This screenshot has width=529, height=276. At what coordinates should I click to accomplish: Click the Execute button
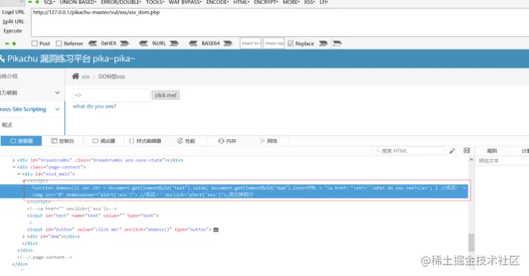(12, 31)
